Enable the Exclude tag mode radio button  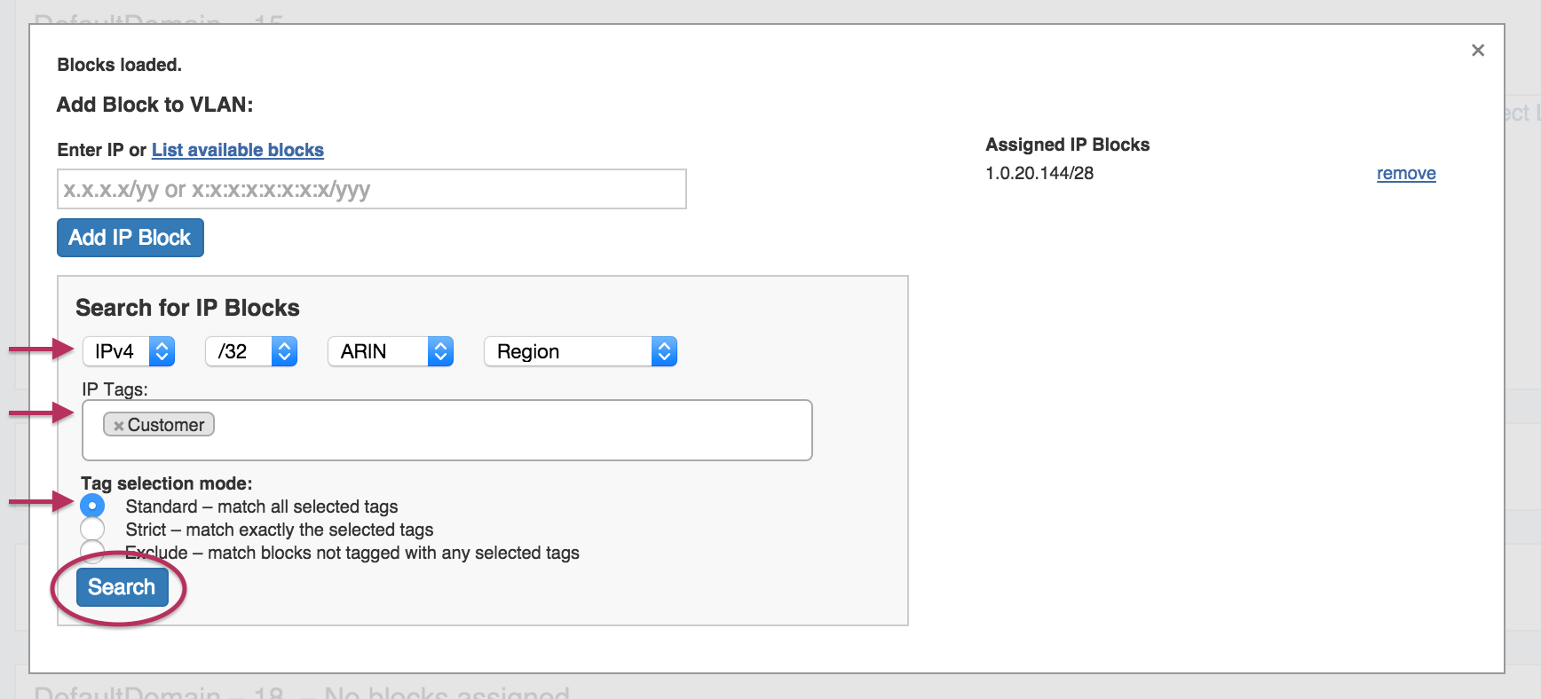92,552
